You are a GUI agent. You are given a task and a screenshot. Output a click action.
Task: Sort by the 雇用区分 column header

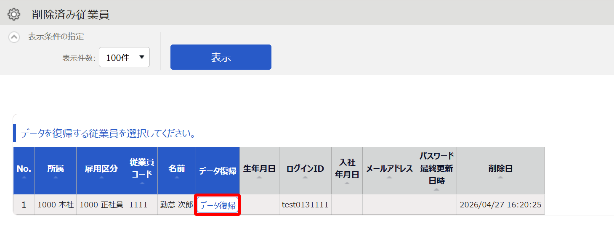(101, 170)
